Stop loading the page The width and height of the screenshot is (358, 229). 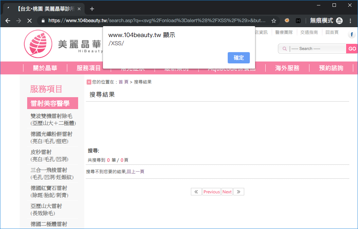coord(30,21)
